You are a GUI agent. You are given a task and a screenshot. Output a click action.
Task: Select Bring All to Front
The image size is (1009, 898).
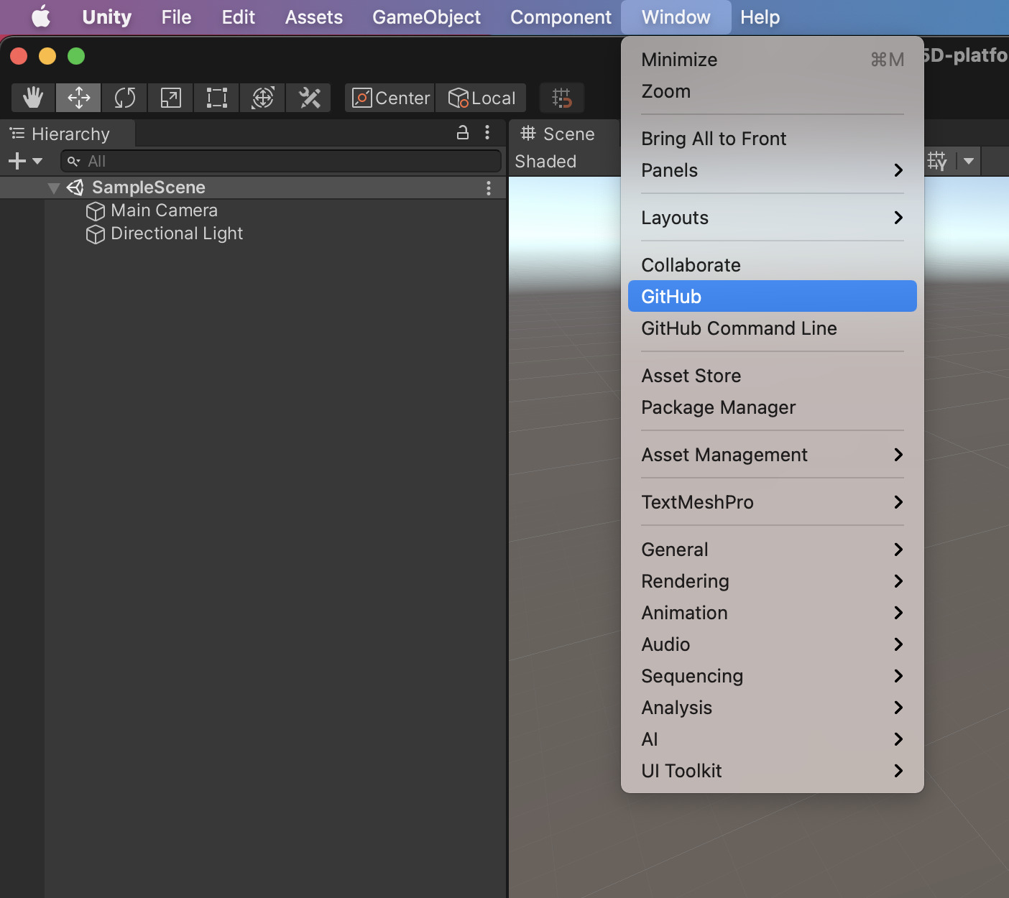[x=772, y=139]
